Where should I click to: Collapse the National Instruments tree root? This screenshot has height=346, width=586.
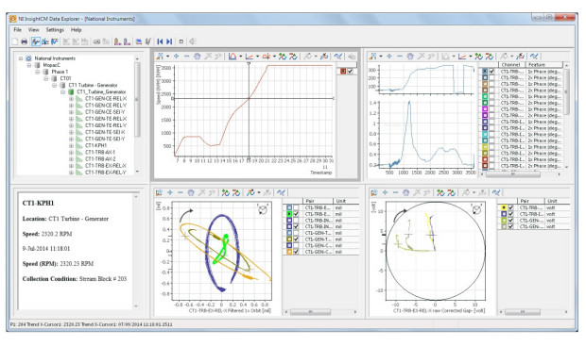tap(21, 58)
